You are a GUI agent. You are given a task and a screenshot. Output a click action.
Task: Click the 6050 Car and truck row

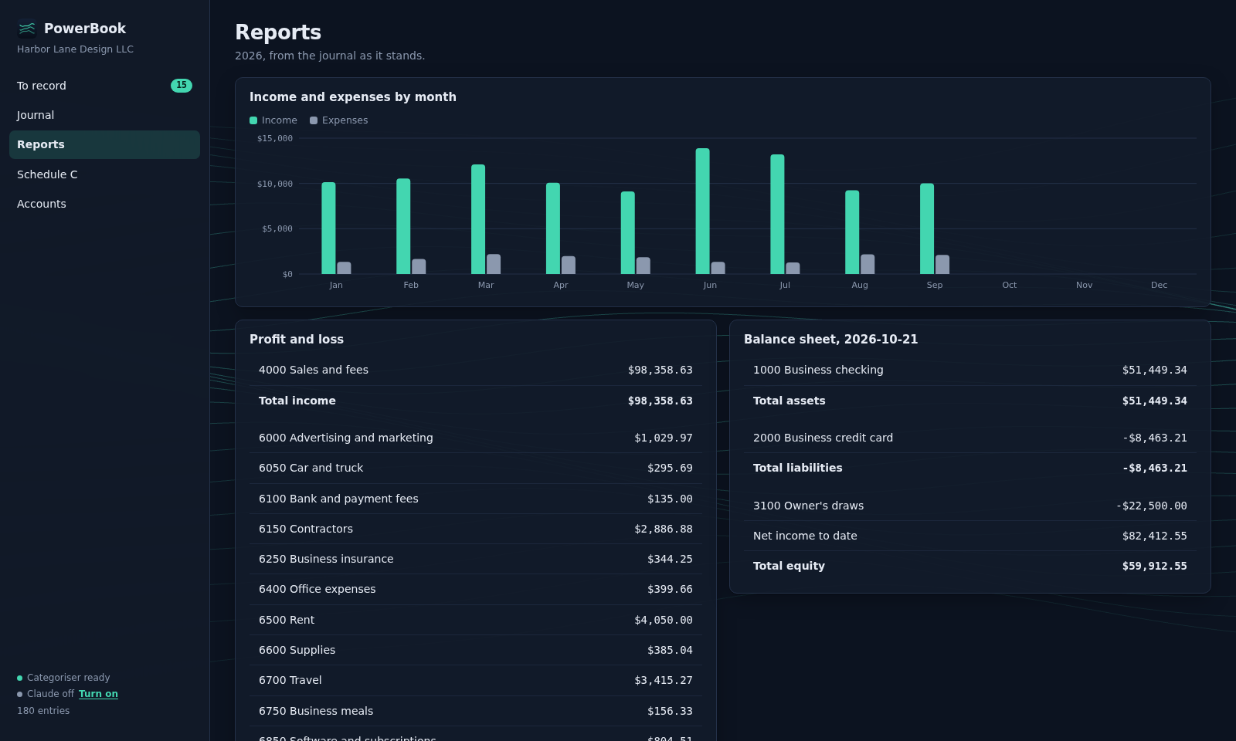tap(476, 469)
